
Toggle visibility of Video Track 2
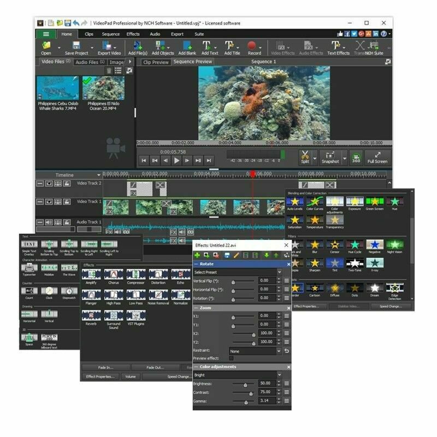(x=49, y=184)
